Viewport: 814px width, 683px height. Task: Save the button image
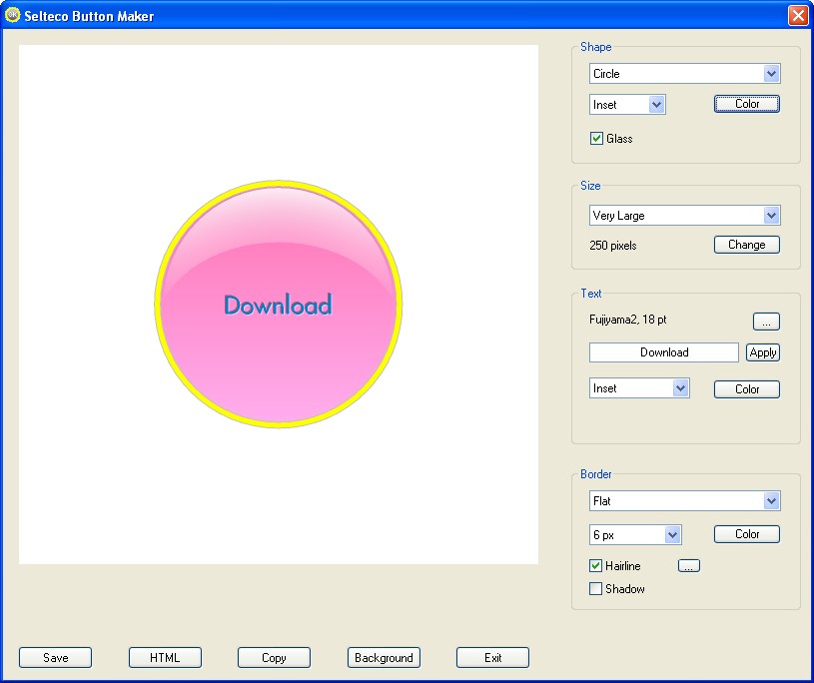pos(56,658)
